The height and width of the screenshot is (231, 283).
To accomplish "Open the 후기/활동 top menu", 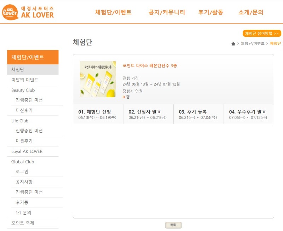I will tap(210, 12).
